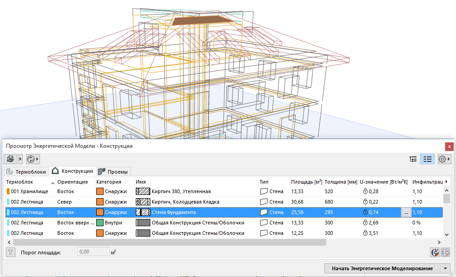The height and width of the screenshot is (277, 456).
Task: Expand arrow next to refresh icon
Action: point(38,159)
